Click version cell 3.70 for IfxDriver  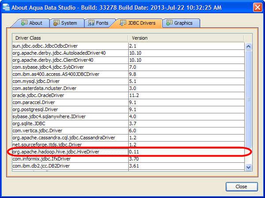(187, 159)
